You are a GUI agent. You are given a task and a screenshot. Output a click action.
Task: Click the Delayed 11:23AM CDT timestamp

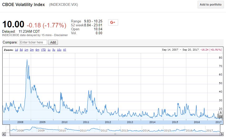click(x=21, y=31)
